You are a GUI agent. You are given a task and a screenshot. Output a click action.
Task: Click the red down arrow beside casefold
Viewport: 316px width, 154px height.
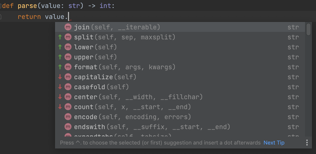[x=60, y=87]
